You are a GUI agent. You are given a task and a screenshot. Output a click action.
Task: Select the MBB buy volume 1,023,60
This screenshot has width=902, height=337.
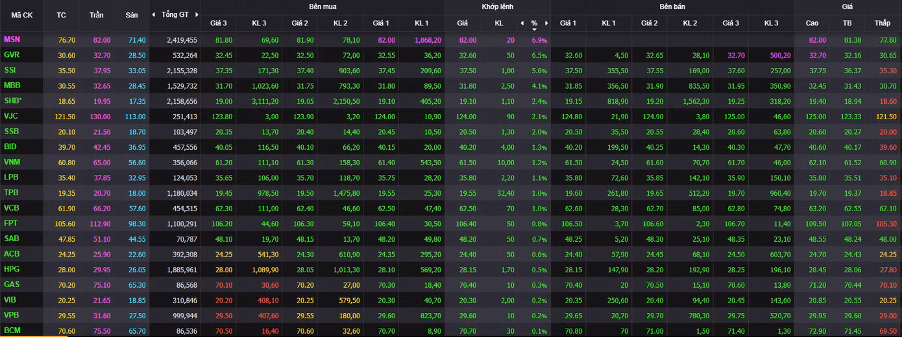click(265, 86)
